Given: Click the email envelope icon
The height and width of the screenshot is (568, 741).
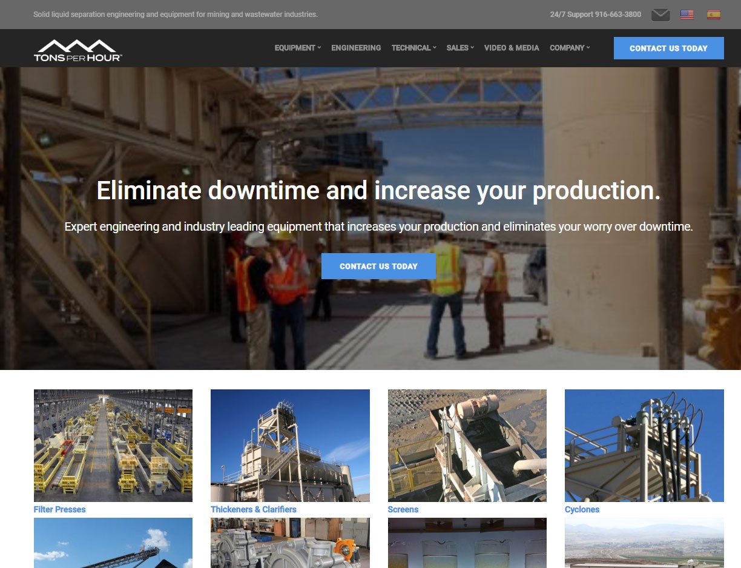Looking at the screenshot, I should coord(660,15).
